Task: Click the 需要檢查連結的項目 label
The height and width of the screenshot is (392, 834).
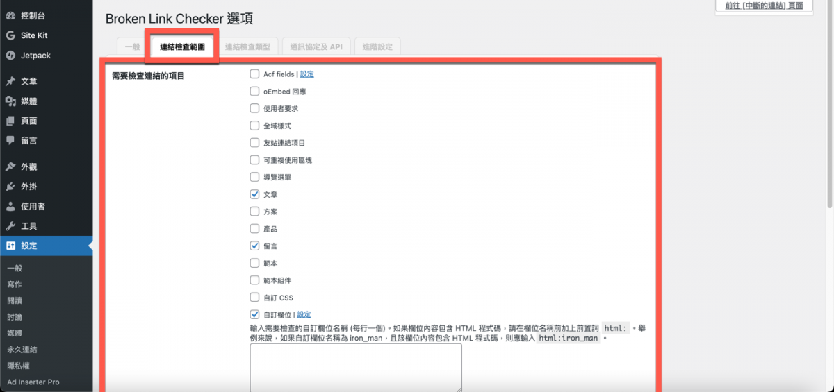Action: (x=148, y=76)
